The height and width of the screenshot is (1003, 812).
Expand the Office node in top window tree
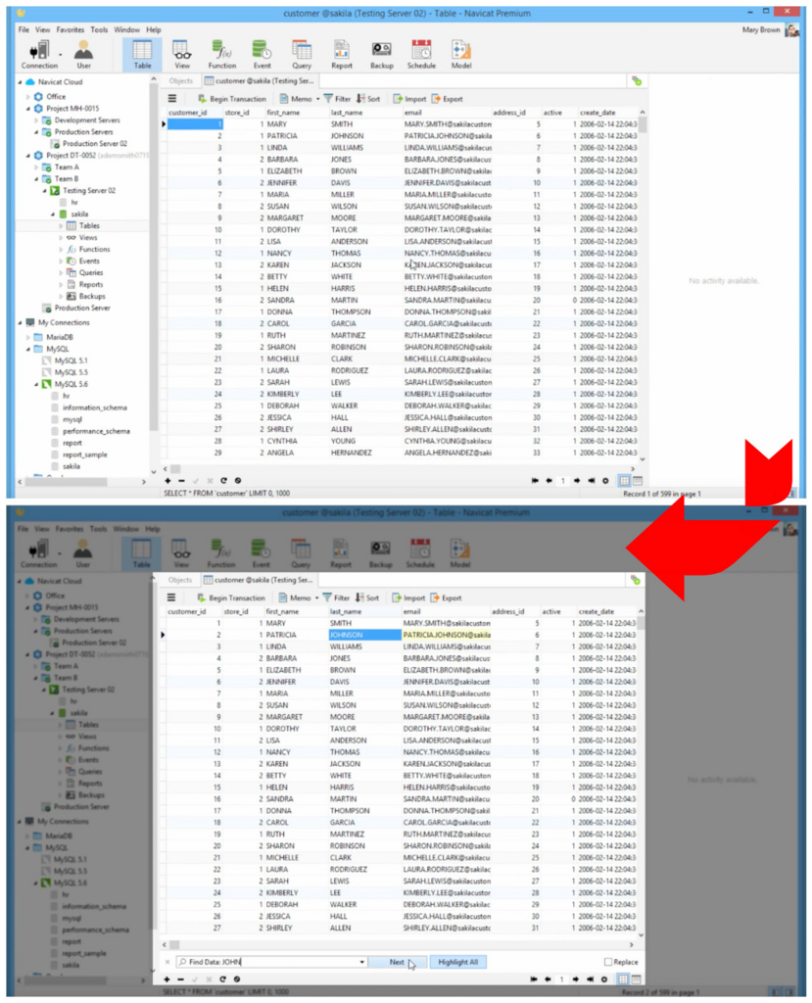pyautogui.click(x=28, y=97)
